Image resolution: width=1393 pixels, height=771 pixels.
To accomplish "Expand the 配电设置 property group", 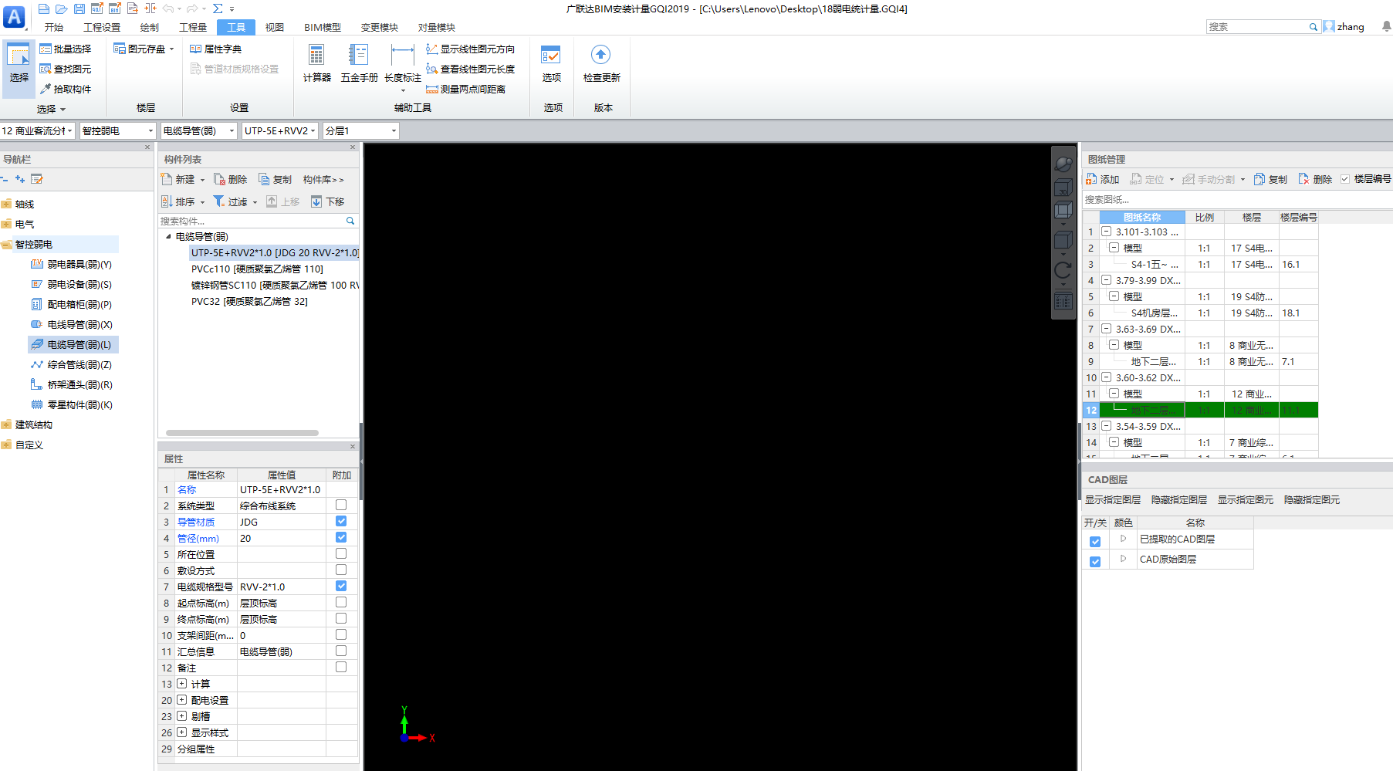I will [x=181, y=700].
